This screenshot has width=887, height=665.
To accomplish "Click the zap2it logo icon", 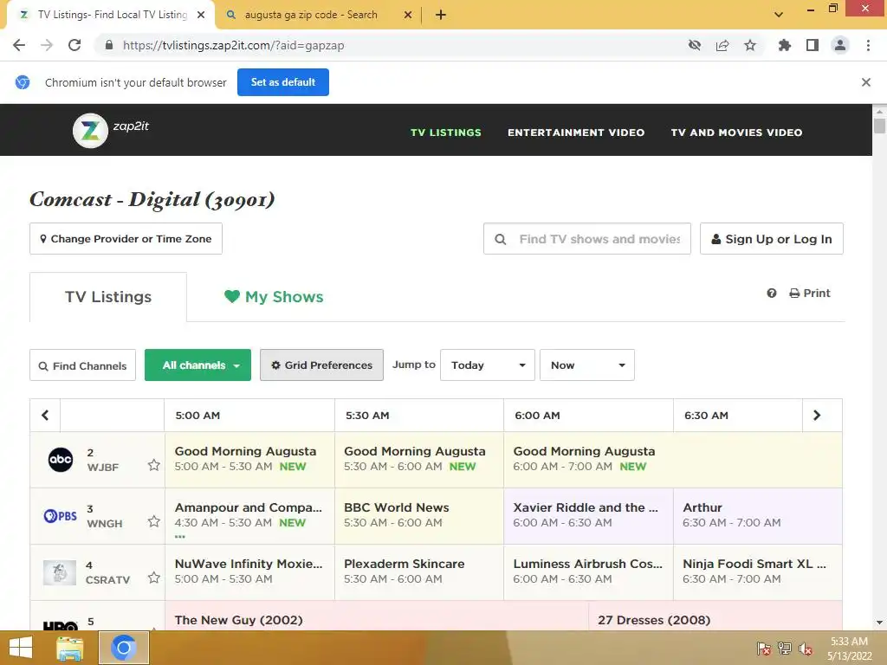I will click(x=90, y=131).
